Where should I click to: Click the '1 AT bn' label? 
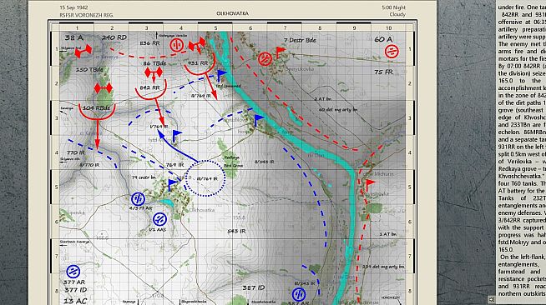pos(387,234)
